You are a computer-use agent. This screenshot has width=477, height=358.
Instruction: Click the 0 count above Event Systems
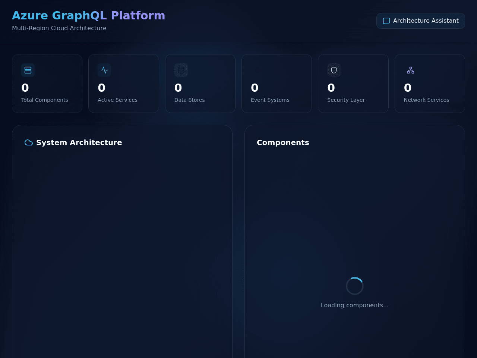point(255,88)
